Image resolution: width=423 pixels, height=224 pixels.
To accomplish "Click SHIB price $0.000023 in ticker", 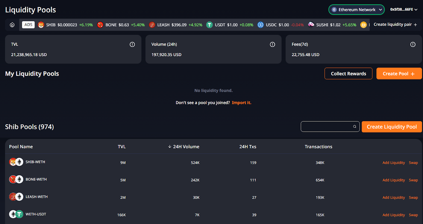I will point(67,25).
